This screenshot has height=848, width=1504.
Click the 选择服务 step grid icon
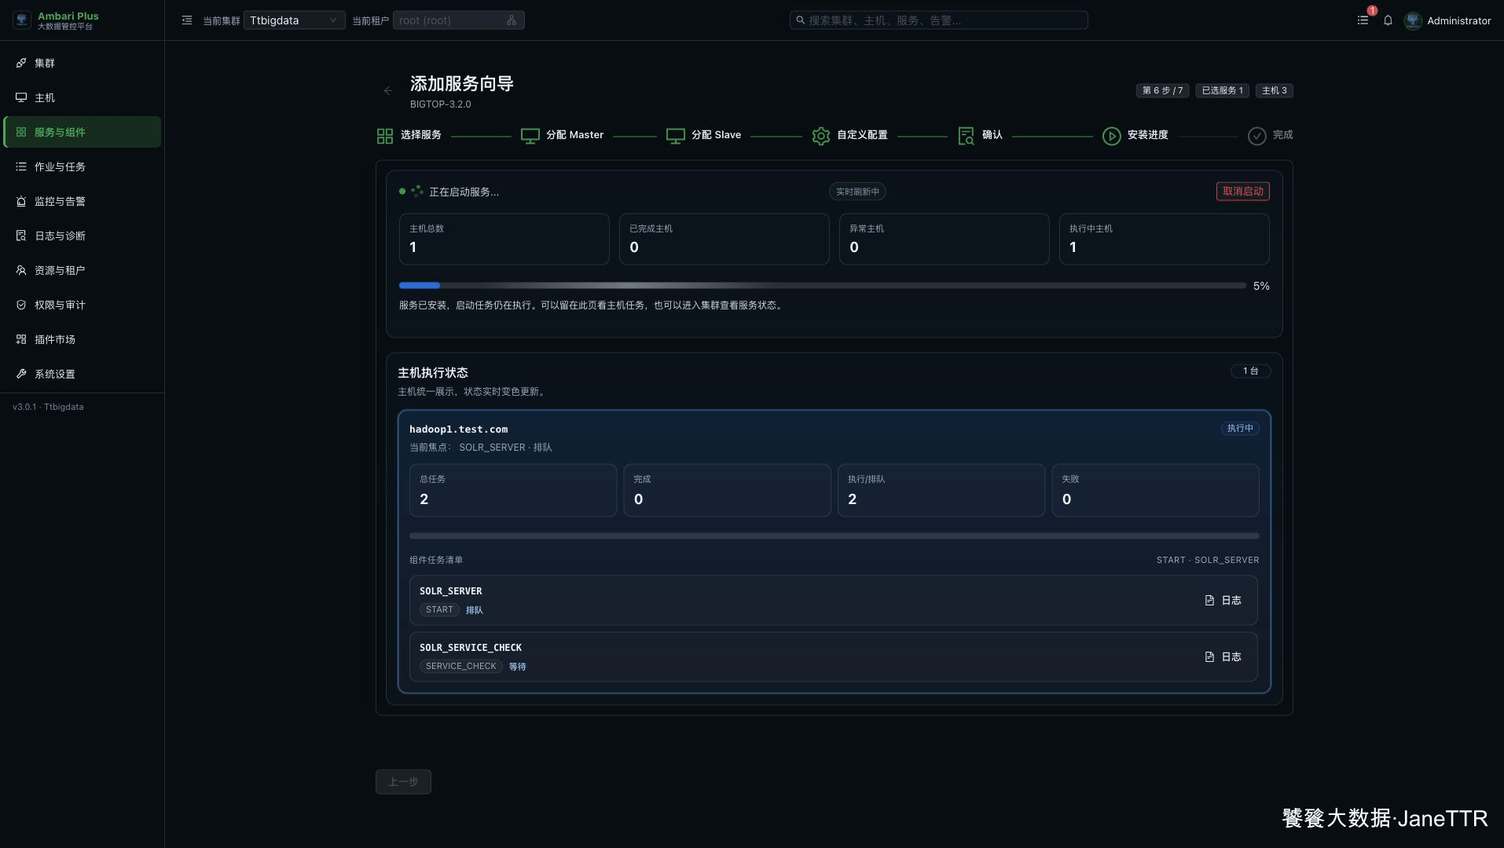pos(385,136)
